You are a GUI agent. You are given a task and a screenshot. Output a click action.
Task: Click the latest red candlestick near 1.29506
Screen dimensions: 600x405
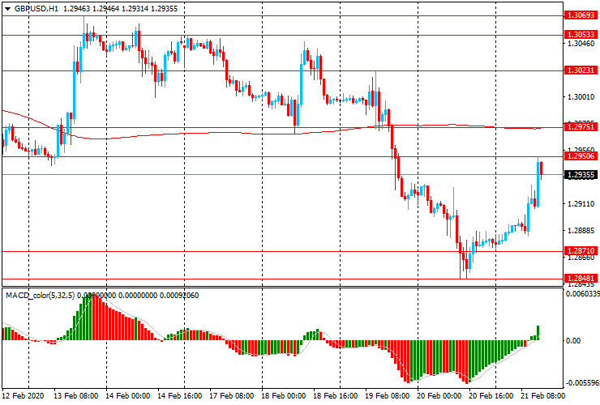(541, 170)
